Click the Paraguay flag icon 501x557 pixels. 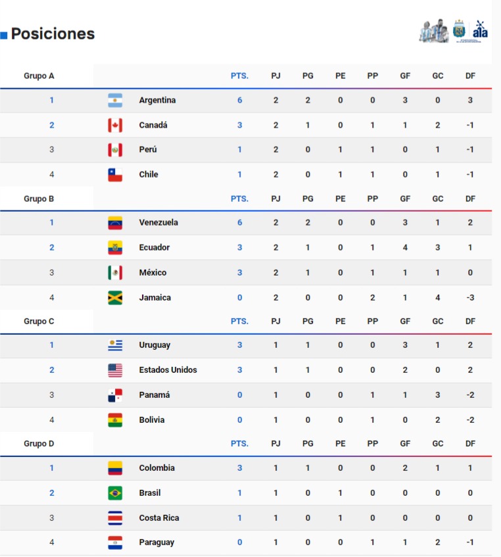[x=115, y=543]
